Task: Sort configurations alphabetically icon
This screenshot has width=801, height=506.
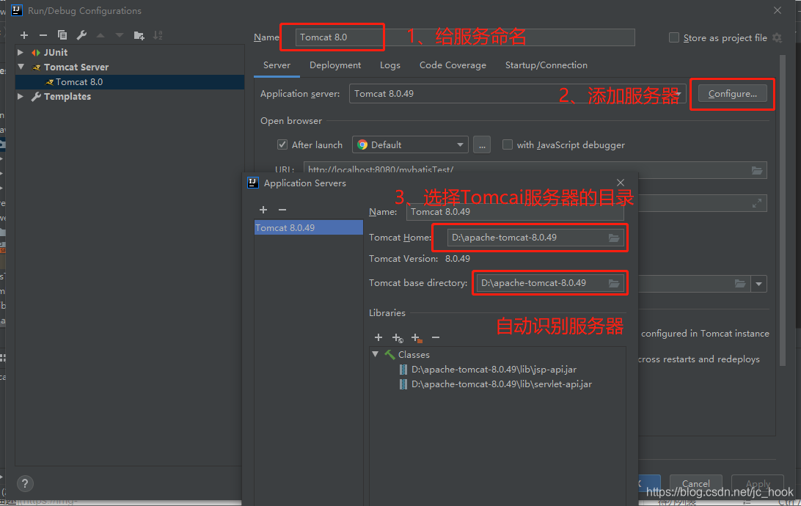Action: [x=158, y=35]
